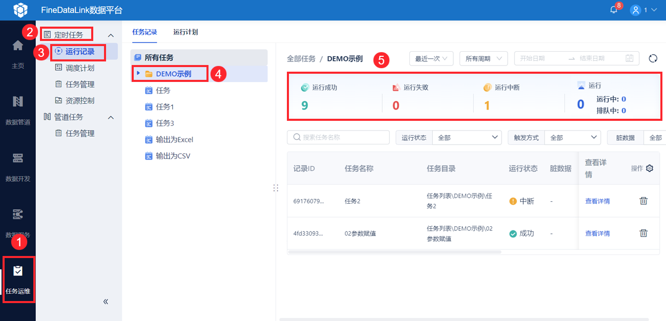Delete the 02参数赋值 record with trash icon
This screenshot has width=666, height=321.
click(x=643, y=233)
